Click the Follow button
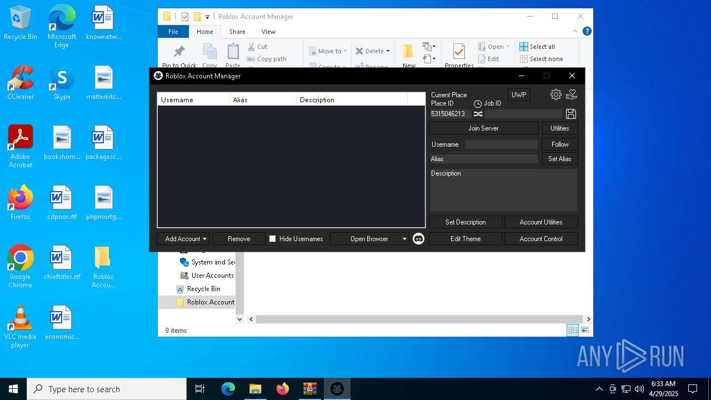Image resolution: width=711 pixels, height=400 pixels. coord(560,144)
